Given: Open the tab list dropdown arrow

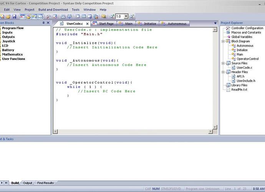Looking at the screenshot, I should [215, 23].
